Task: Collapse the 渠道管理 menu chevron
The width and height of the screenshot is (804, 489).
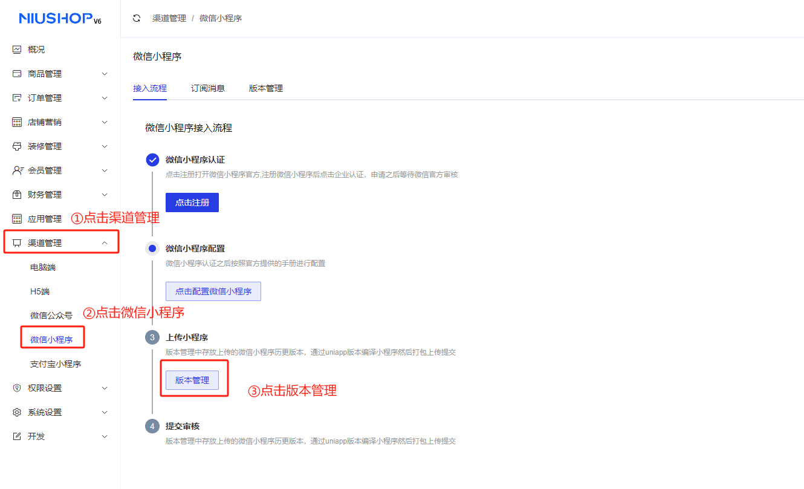Action: pyautogui.click(x=105, y=243)
